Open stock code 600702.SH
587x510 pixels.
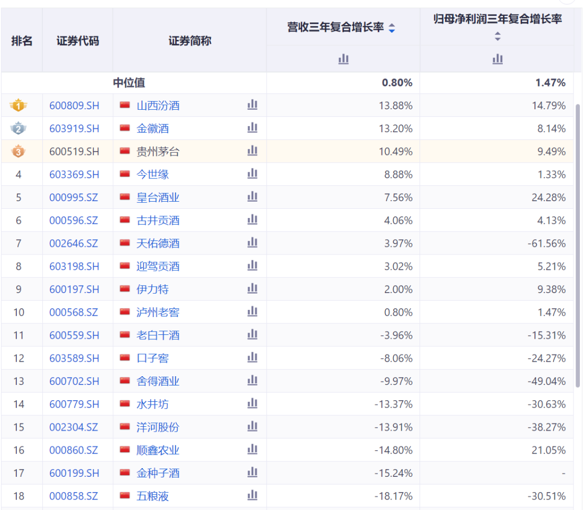(x=74, y=381)
